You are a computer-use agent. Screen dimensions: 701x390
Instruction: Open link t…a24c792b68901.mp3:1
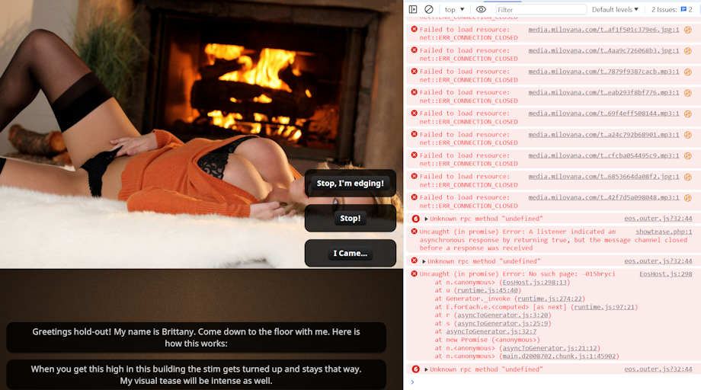click(x=603, y=135)
